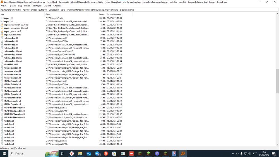
Task: Click the date 07.04.2025 18:17
Action: pos(114,141)
